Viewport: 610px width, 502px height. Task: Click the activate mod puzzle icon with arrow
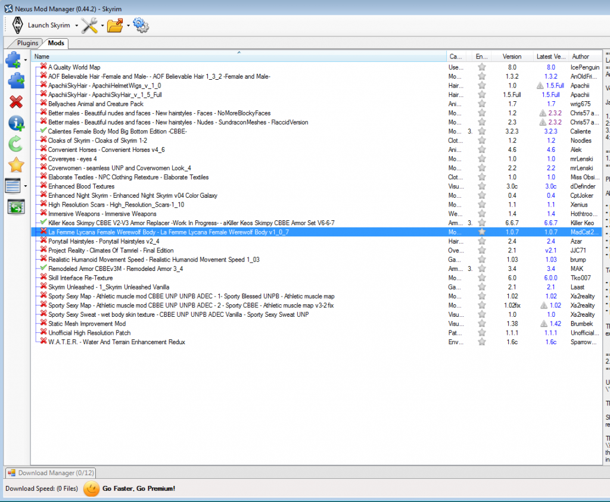coord(16,81)
